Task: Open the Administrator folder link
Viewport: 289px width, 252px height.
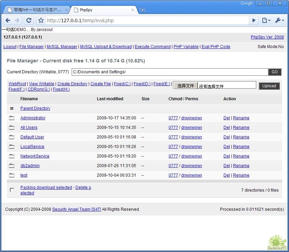Action: coord(33,118)
